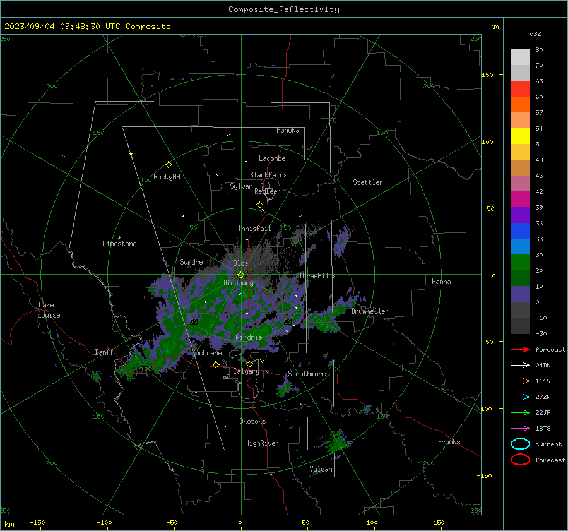Click the red forecast arrow in legend
This screenshot has height=531, width=568.
(x=520, y=349)
